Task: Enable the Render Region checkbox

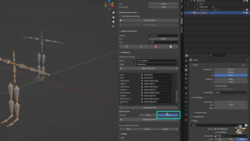Action: pos(215,86)
